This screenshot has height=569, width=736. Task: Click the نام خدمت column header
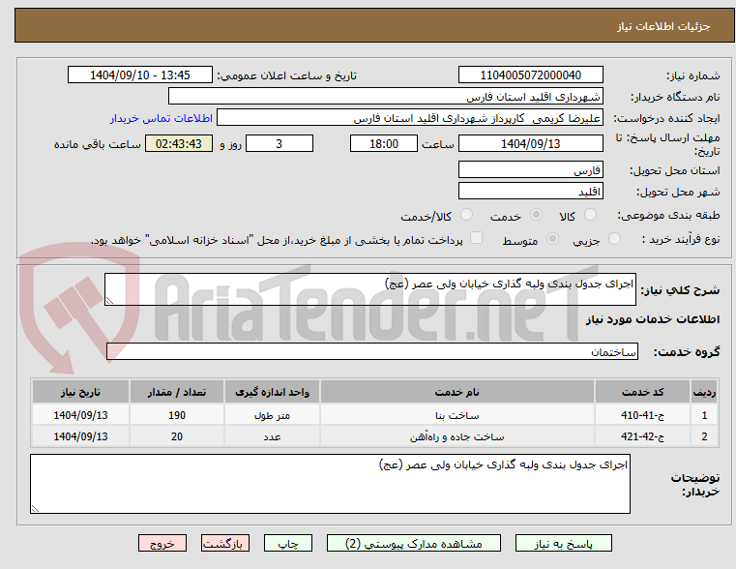pyautogui.click(x=457, y=392)
